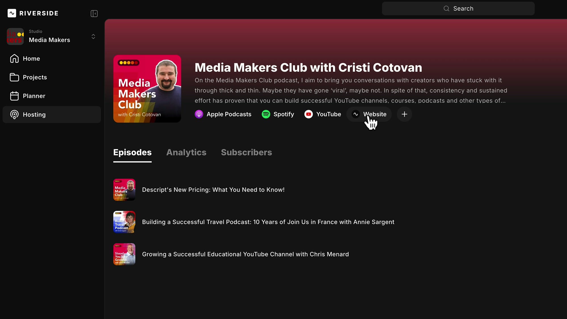Open the Subscribers tab
567x319 pixels.
[x=246, y=152]
